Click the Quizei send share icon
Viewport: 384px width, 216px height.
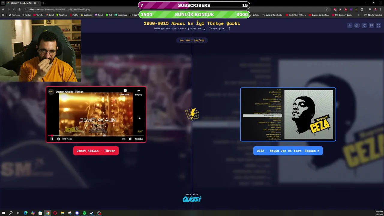(364, 25)
